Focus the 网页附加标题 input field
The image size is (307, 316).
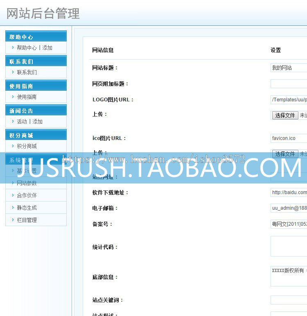point(289,84)
